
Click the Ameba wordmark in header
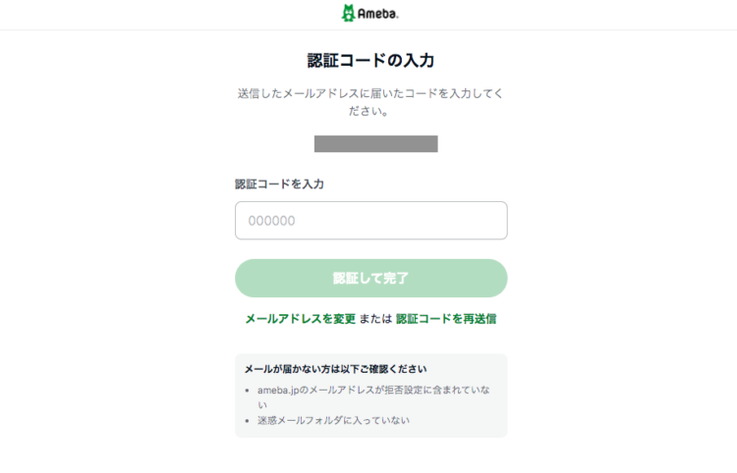coord(378,14)
